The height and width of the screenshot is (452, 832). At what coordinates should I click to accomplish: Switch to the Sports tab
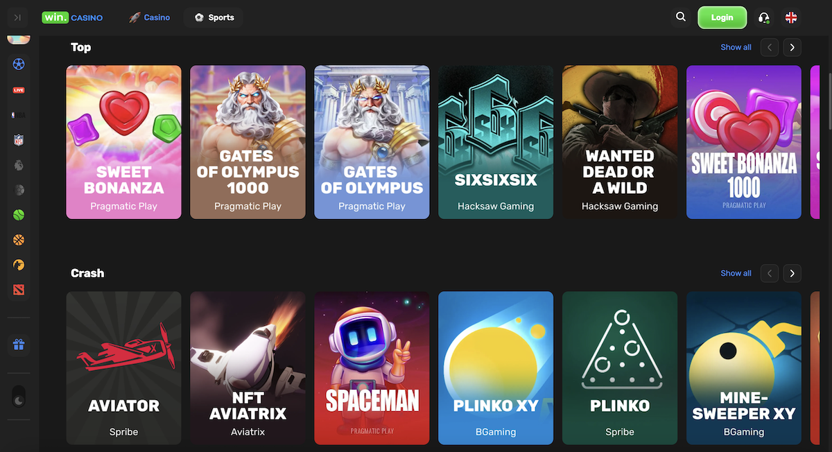pyautogui.click(x=214, y=17)
